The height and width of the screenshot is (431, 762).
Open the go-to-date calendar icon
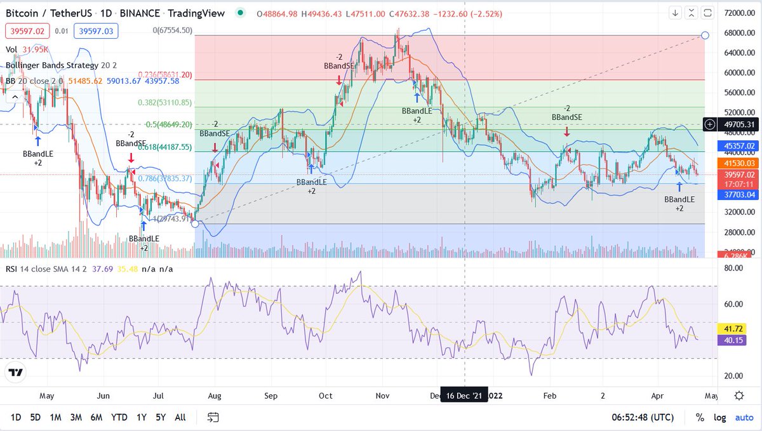click(213, 417)
